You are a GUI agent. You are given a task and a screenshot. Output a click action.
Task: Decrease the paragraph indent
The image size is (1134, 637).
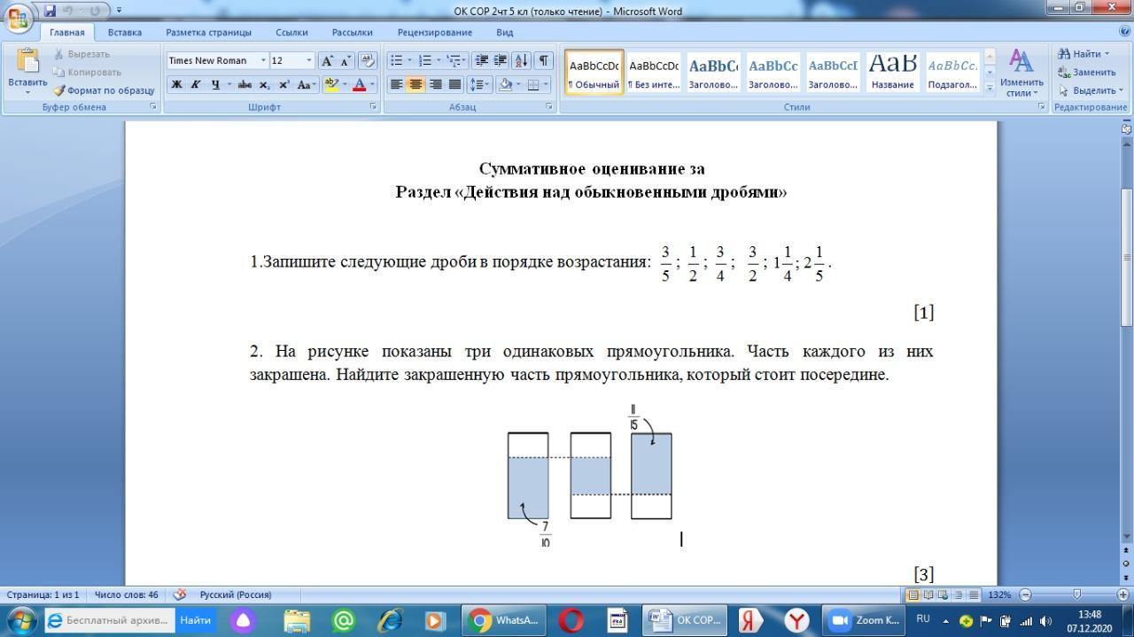(482, 60)
